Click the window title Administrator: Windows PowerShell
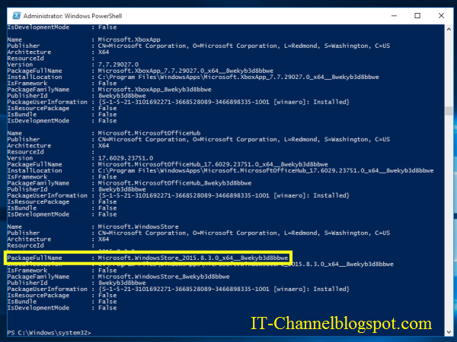 72,16
